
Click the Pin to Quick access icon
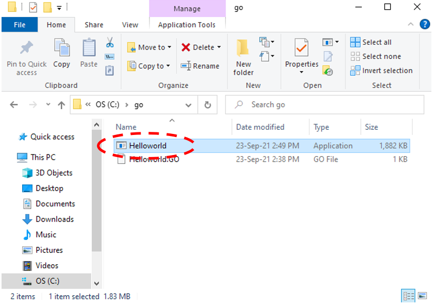[x=26, y=48]
